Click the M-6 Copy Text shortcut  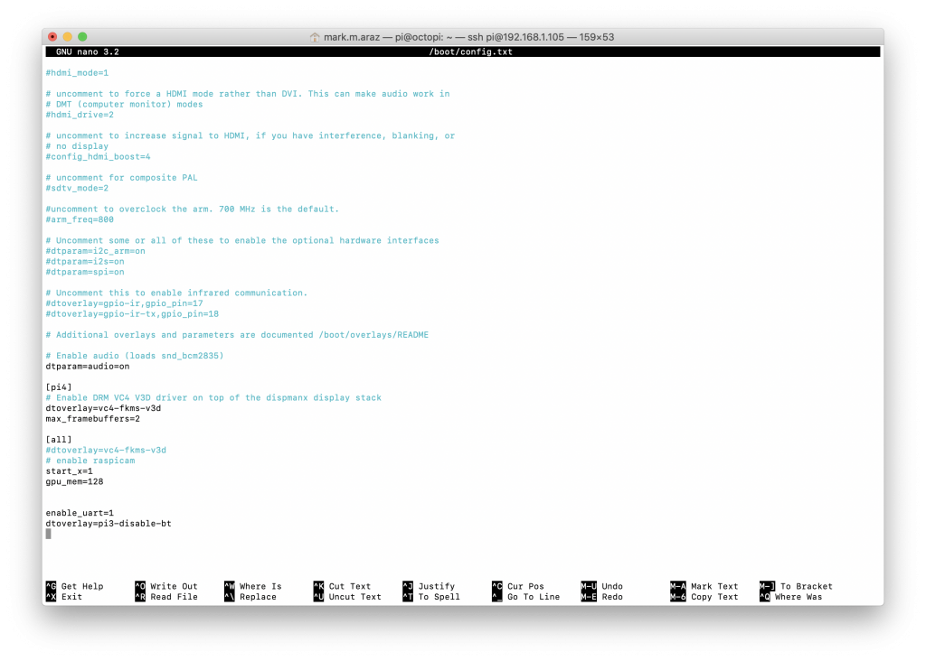tap(704, 597)
